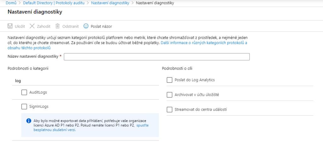Screen dimensions: 323x144
Task: Navigate to first Nastavení diagnostiky breadcrumb link
Action: 110,3
